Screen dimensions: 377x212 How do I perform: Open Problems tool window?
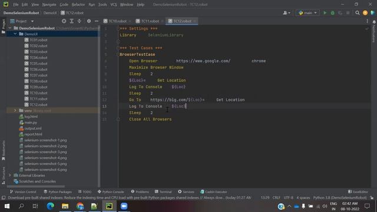click(140, 192)
